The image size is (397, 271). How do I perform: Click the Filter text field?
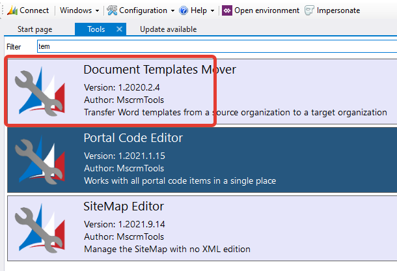pos(217,46)
